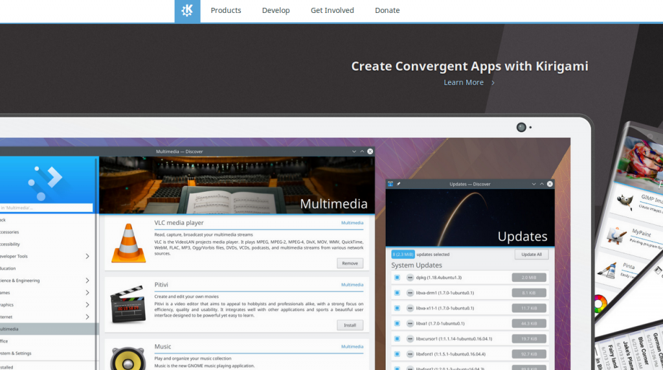This screenshot has height=370, width=663.
Task: Uncheck the libva-x11-1 update checkbox
Action: click(397, 308)
